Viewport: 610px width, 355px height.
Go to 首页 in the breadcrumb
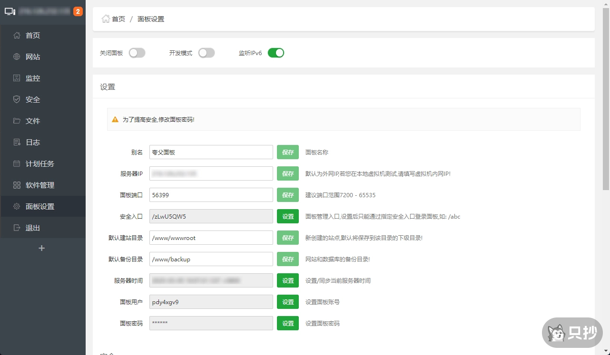pyautogui.click(x=118, y=19)
